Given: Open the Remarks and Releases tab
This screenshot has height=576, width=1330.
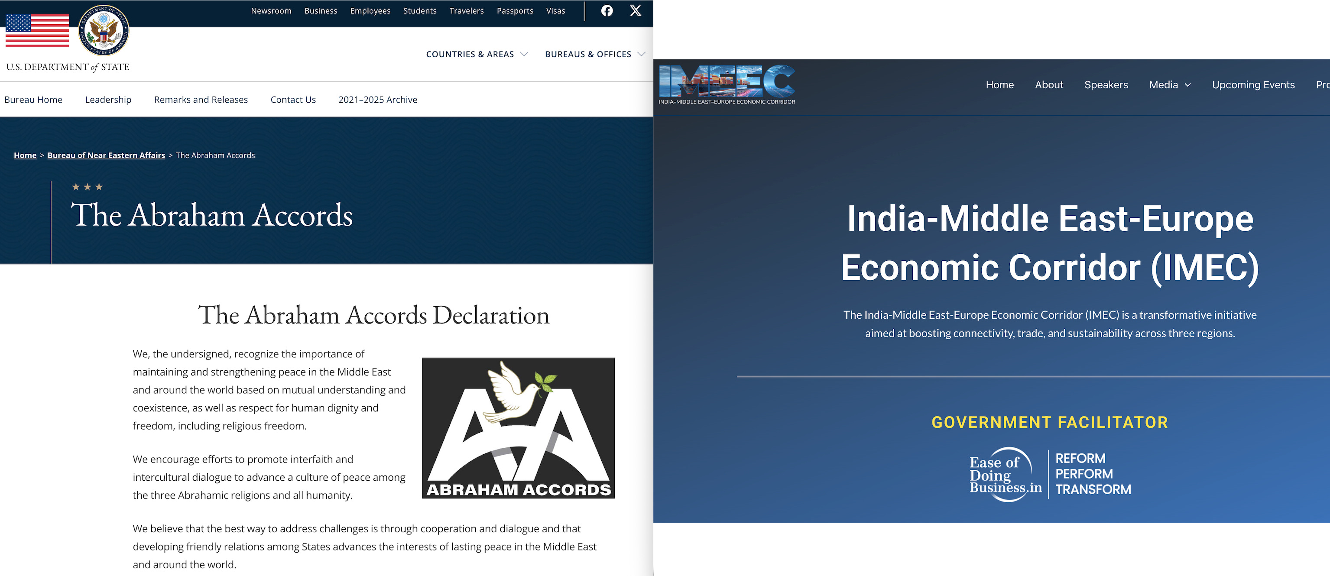Looking at the screenshot, I should pyautogui.click(x=201, y=100).
